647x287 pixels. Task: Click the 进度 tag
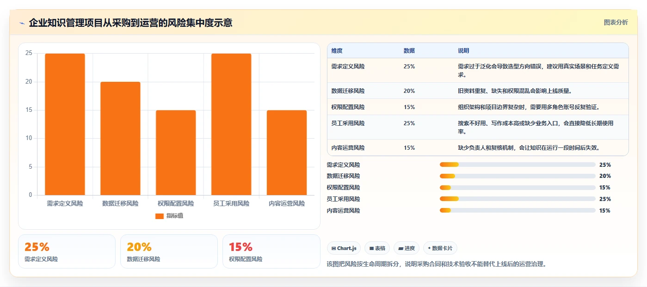407,248
